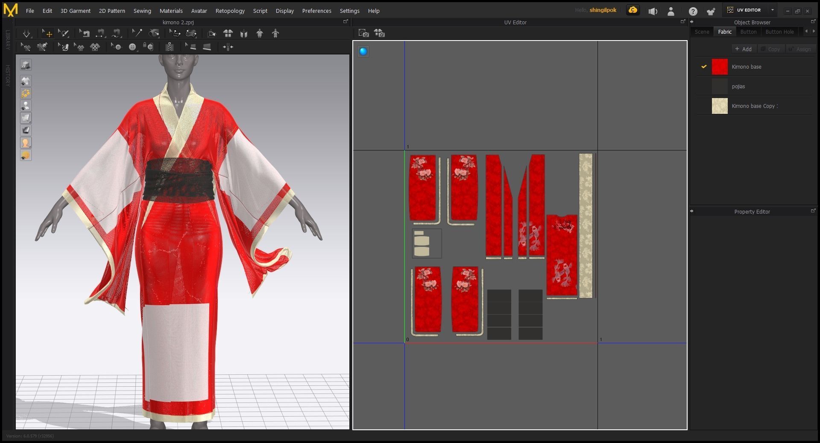Undock the UV Editor window

tap(682, 22)
